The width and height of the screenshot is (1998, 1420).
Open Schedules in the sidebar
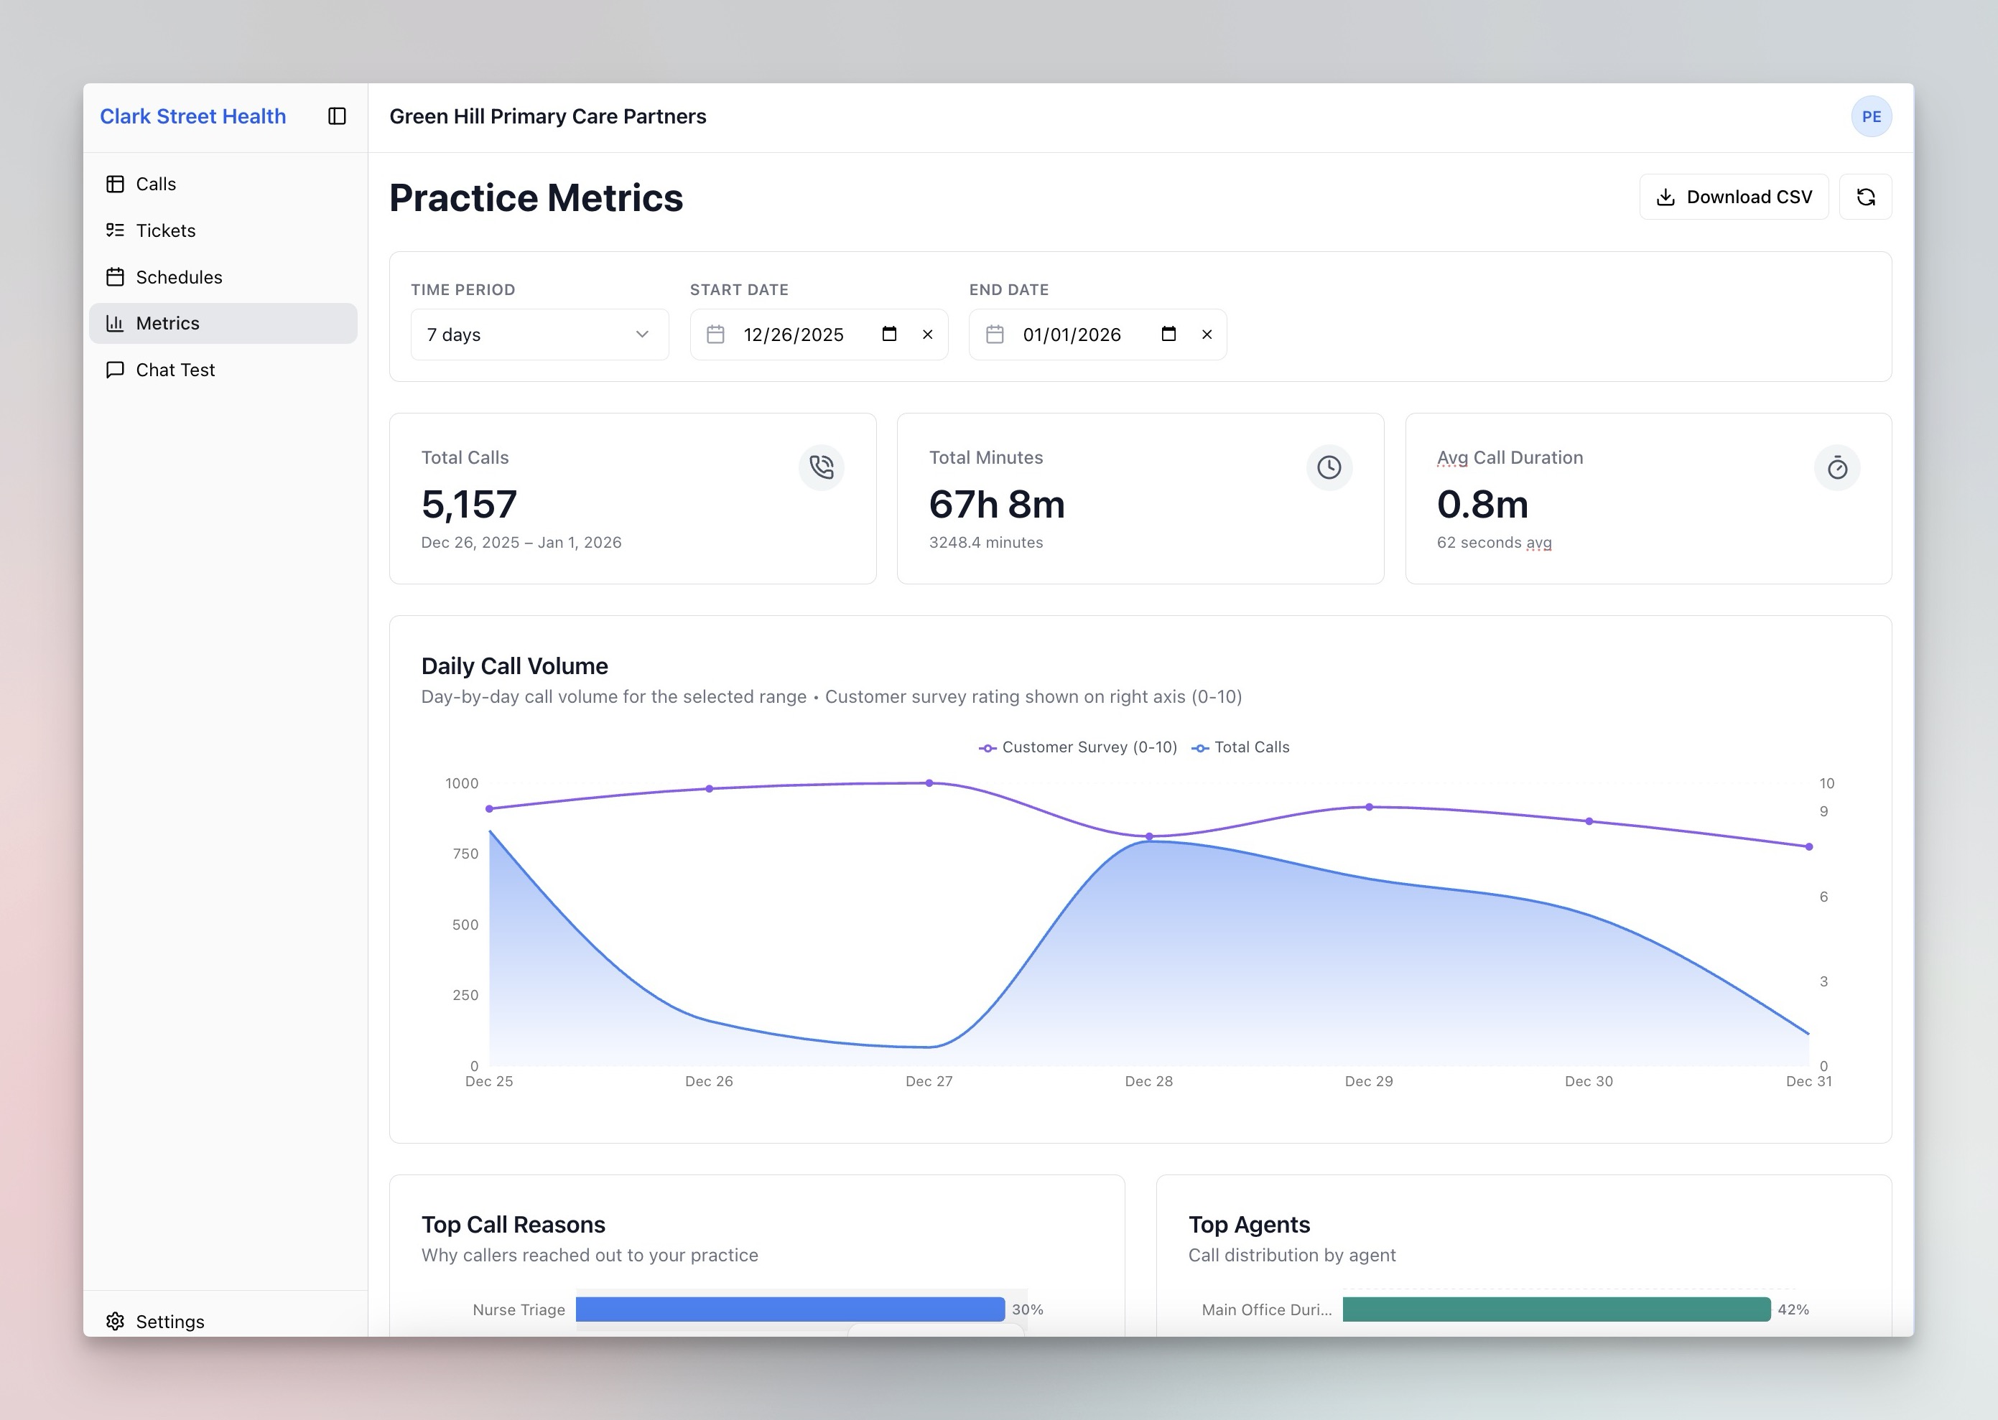coord(178,277)
